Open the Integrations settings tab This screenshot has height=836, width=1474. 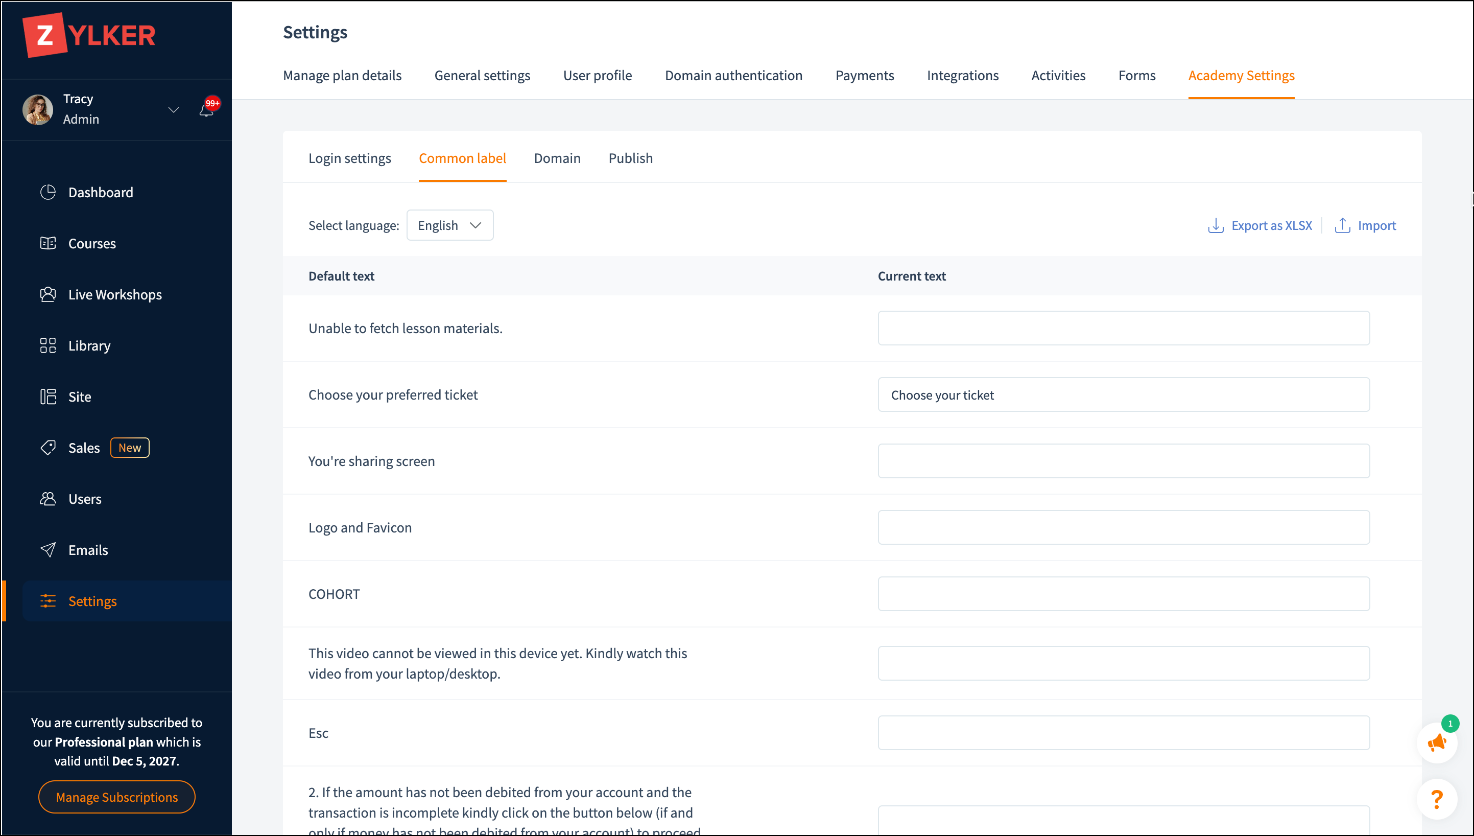point(962,75)
